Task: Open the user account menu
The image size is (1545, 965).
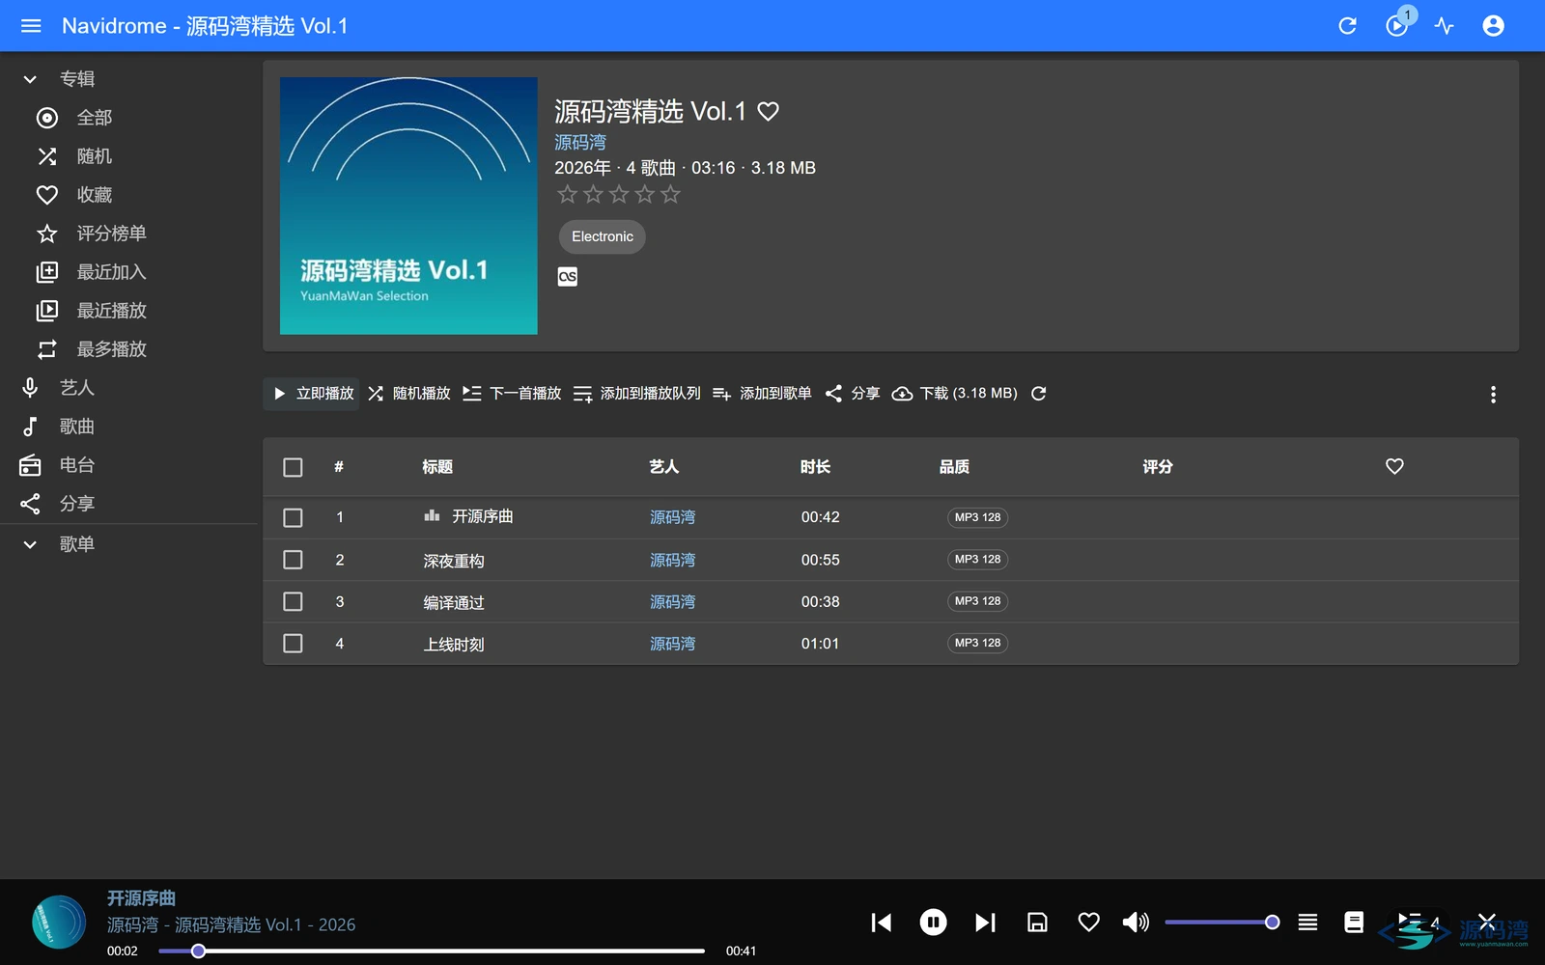Action: coord(1493,26)
